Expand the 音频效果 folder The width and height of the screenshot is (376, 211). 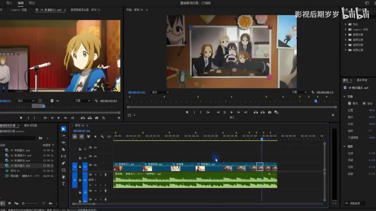tap(345, 35)
